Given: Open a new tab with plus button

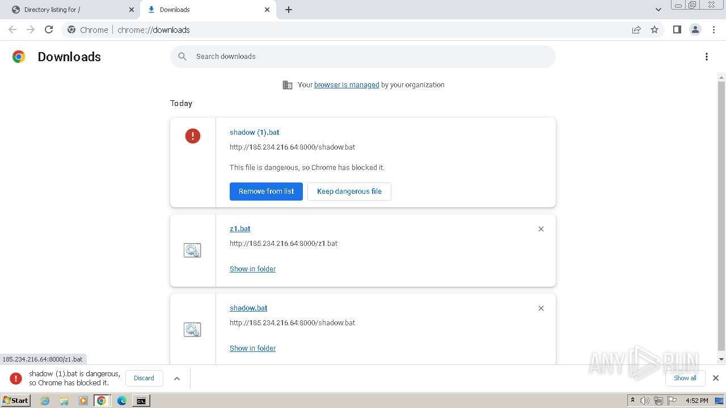Looking at the screenshot, I should (x=289, y=10).
